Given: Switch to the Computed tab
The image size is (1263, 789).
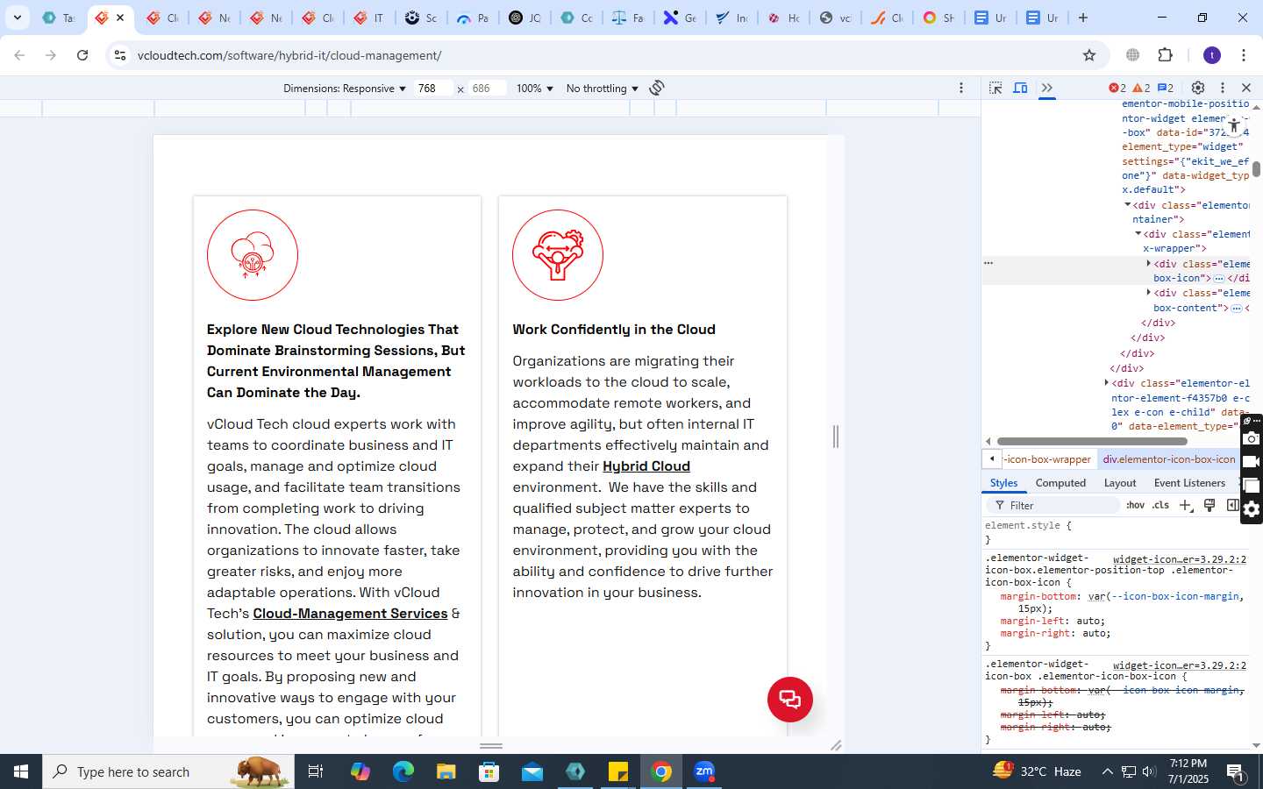Looking at the screenshot, I should pyautogui.click(x=1060, y=483).
